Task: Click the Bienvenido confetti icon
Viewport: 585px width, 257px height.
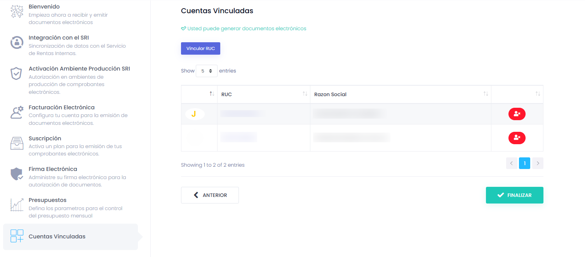Action: pyautogui.click(x=17, y=12)
